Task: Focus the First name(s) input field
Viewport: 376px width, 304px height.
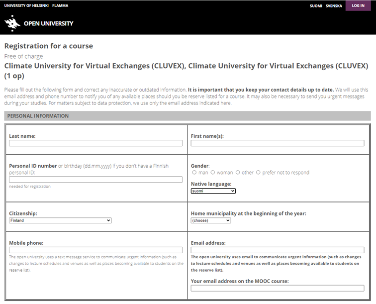Action: (277, 143)
